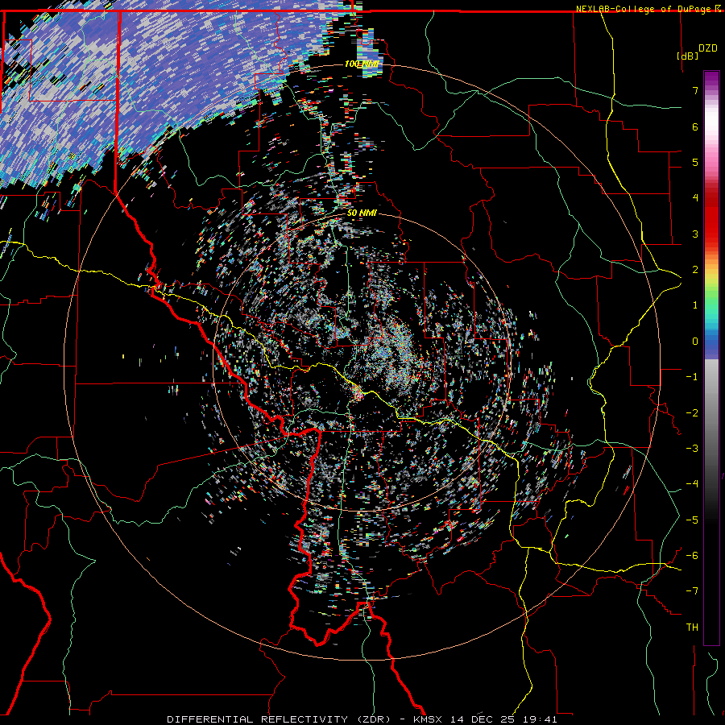Viewport: 725px width, 725px height.
Task: Click the -4 value on color scale
Action: [692, 483]
